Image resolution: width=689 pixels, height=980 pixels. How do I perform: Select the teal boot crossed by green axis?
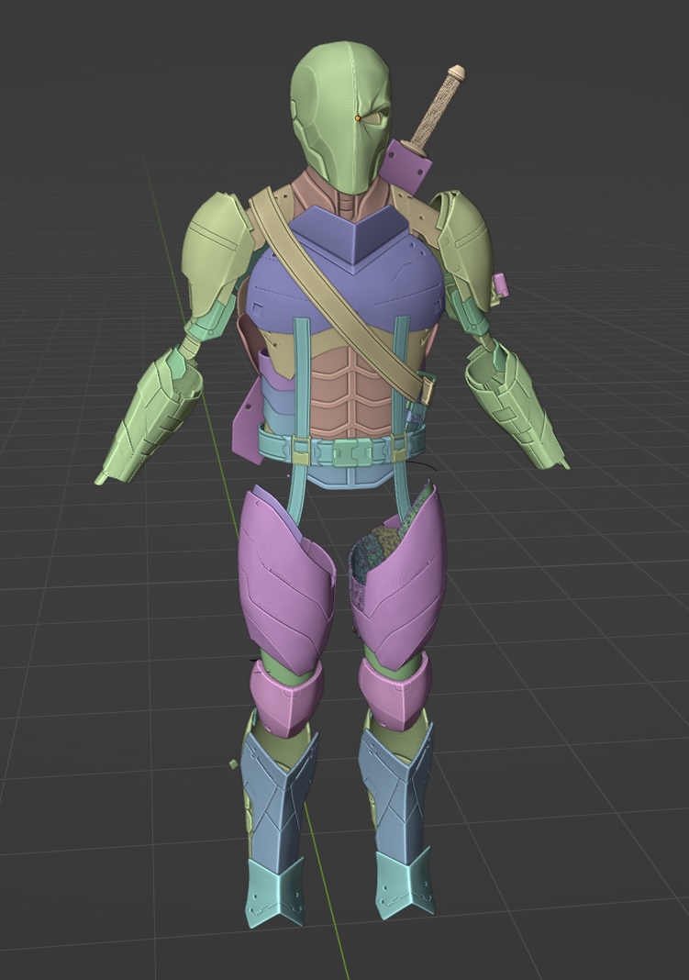coord(275,892)
